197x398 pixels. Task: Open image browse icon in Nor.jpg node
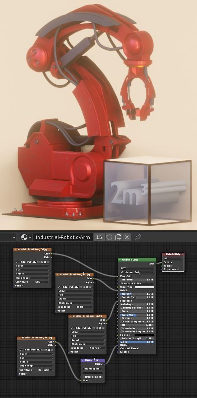click(21, 350)
